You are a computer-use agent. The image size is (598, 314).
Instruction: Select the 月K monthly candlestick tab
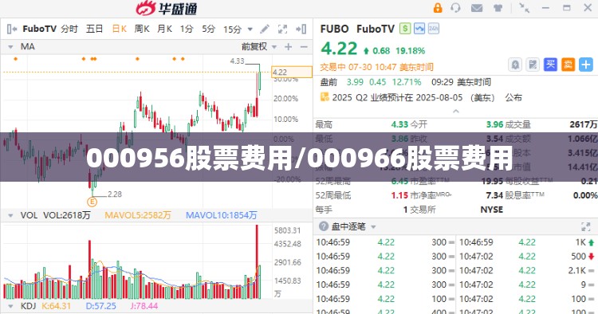[164, 29]
